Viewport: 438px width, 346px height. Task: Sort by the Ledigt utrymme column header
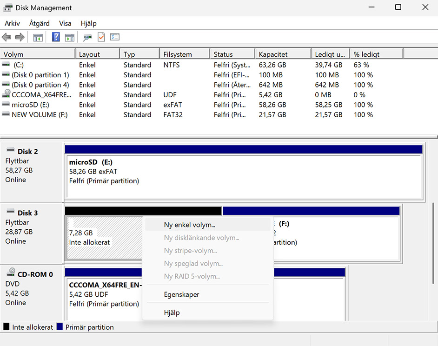(331, 54)
